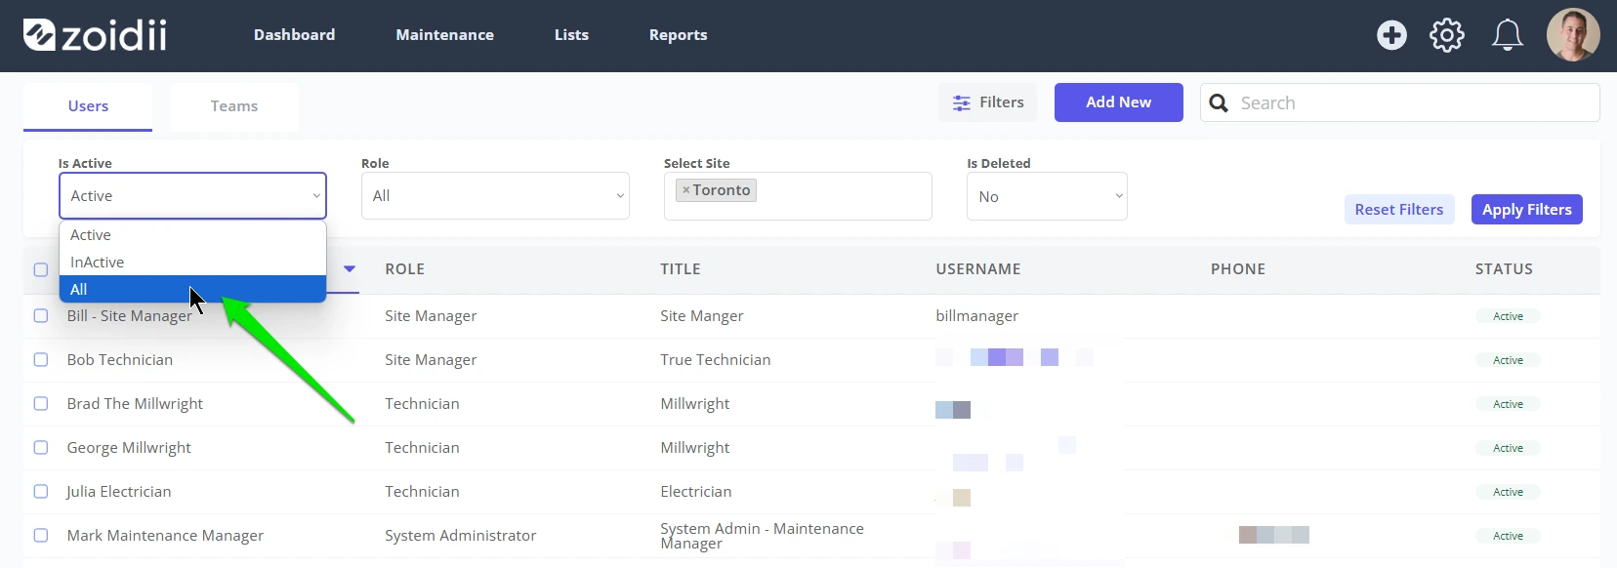The height and width of the screenshot is (568, 1617).
Task: Check the Mark Maintenance Manager row checkbox
Action: 41,535
